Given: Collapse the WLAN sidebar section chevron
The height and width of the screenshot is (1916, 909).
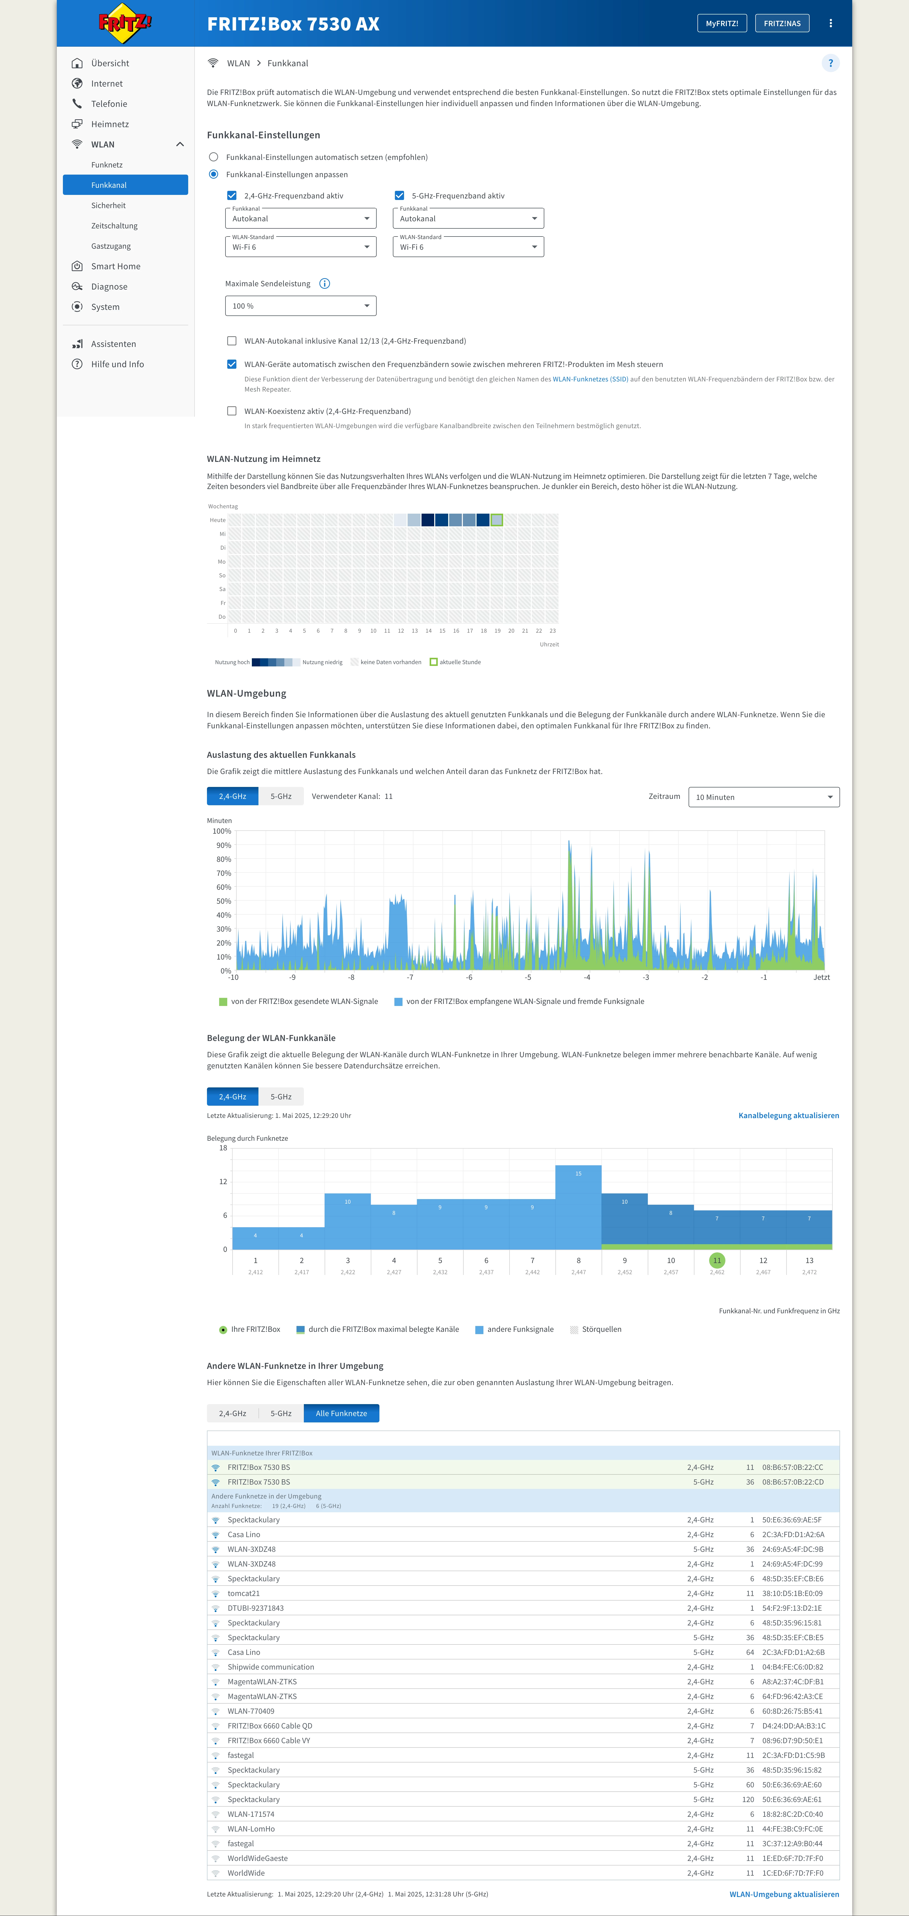Looking at the screenshot, I should tap(180, 144).
